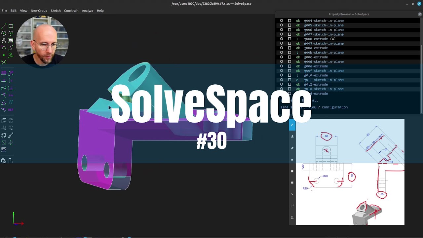Viewport: 423px width, 238px height.
Task: Select the Arc of a Circle tool
Action: (x=11, y=33)
